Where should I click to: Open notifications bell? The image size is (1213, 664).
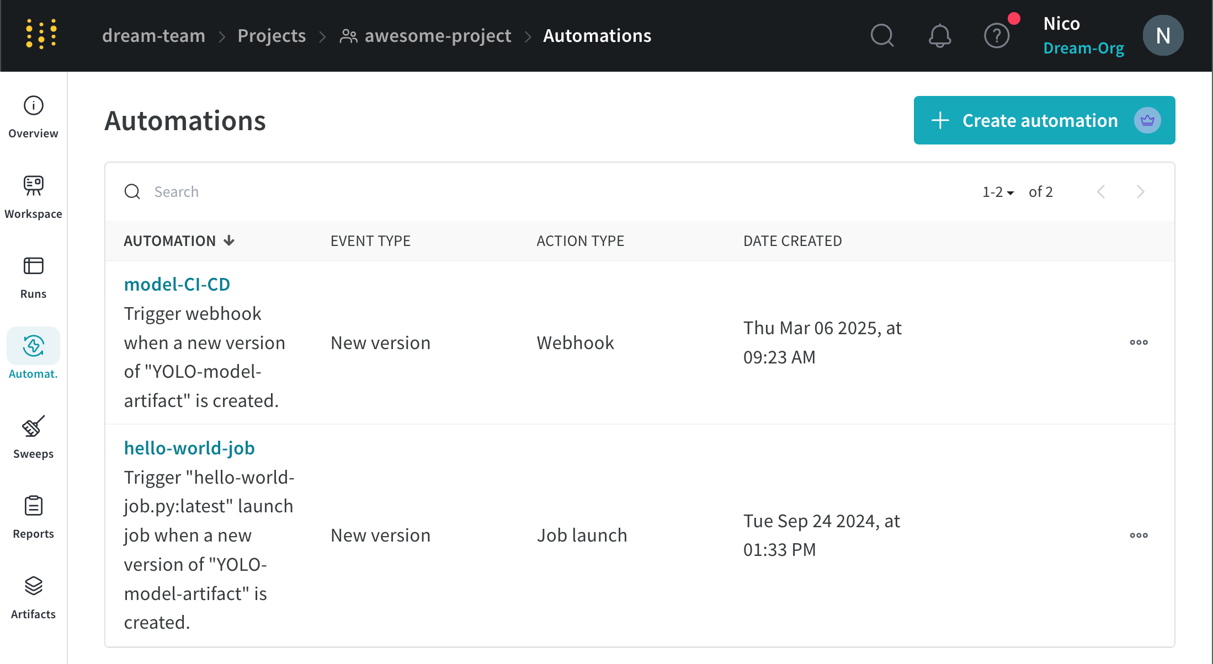tap(939, 35)
